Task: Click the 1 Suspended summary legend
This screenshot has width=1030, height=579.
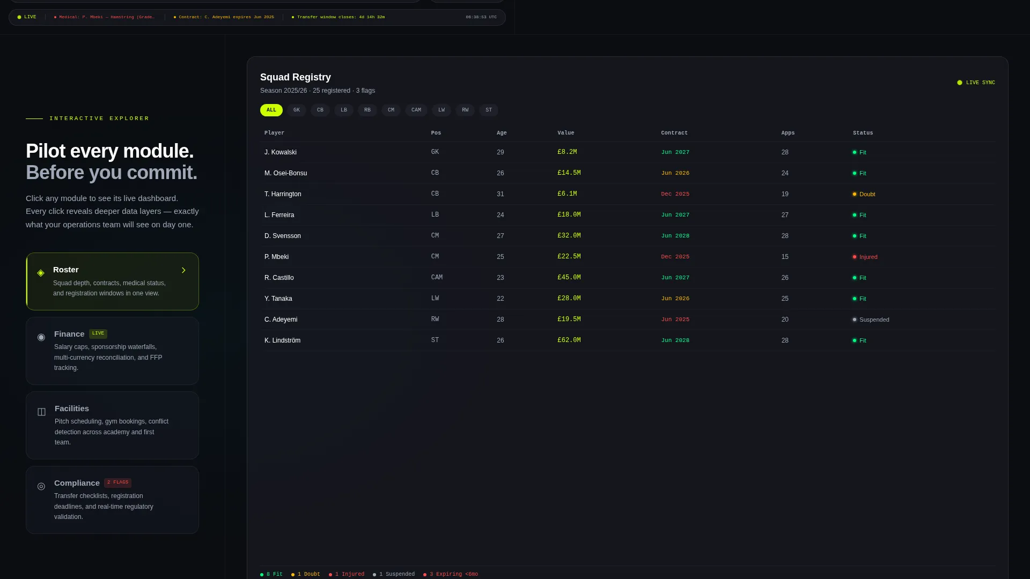Action: [394, 574]
